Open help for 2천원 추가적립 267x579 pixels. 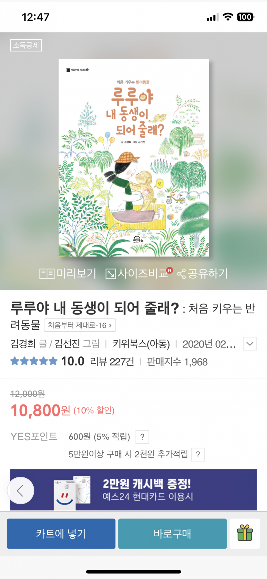198,455
